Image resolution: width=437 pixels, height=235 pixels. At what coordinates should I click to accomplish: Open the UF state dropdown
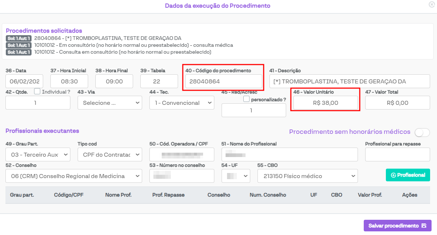coord(236,176)
